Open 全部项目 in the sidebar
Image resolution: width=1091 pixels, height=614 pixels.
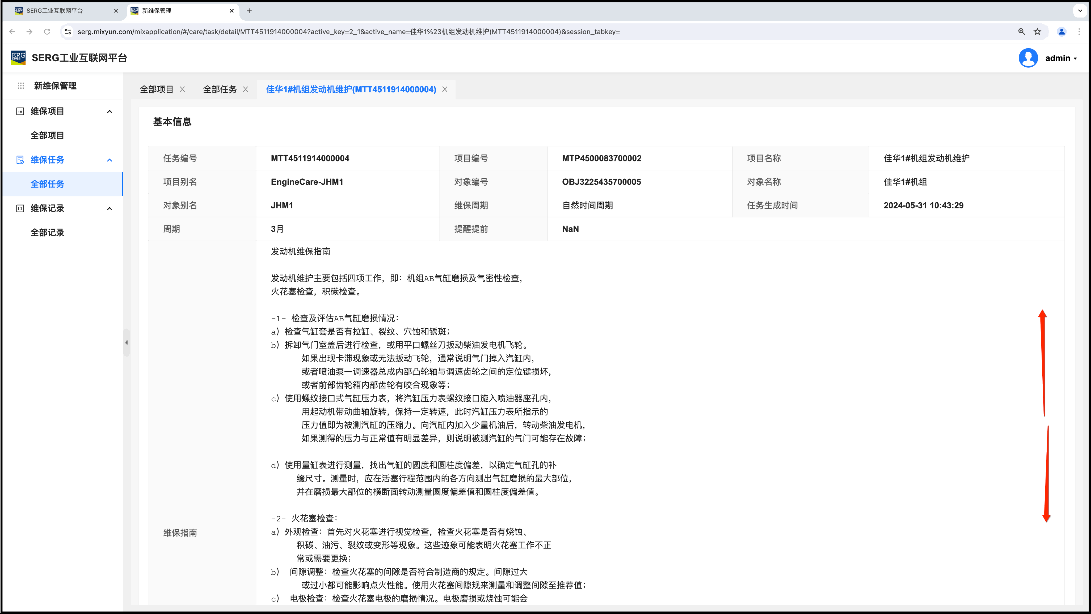tap(47, 136)
